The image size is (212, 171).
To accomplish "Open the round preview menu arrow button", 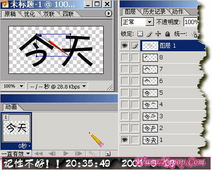I will (108, 14).
